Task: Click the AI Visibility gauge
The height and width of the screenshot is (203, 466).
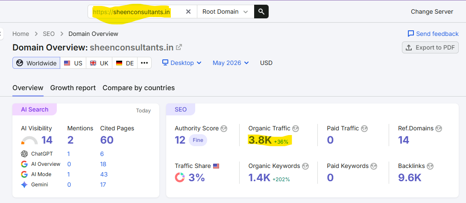Action: tap(29, 140)
